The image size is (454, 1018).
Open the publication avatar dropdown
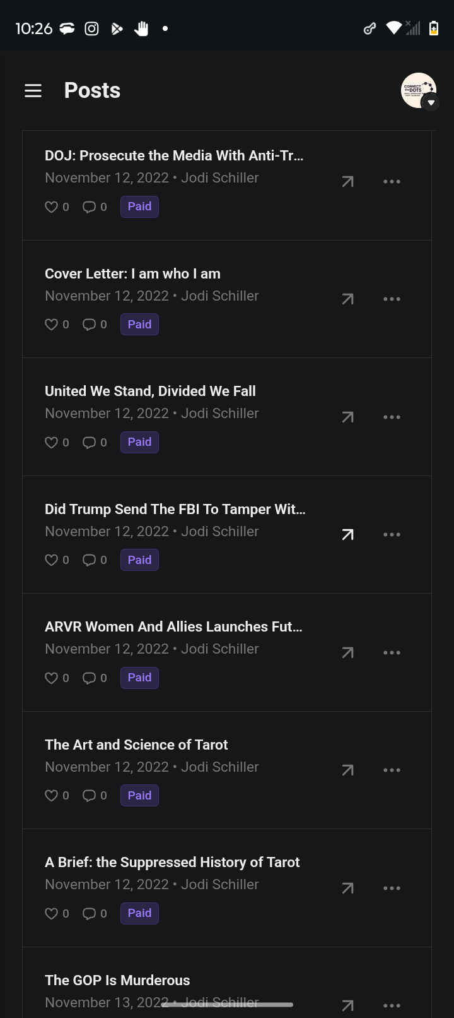point(419,91)
